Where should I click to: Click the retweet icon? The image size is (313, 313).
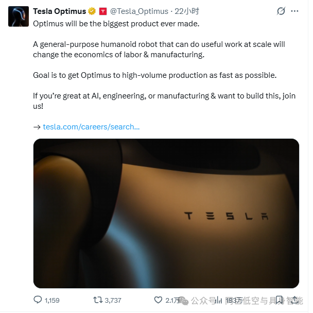click(97, 300)
